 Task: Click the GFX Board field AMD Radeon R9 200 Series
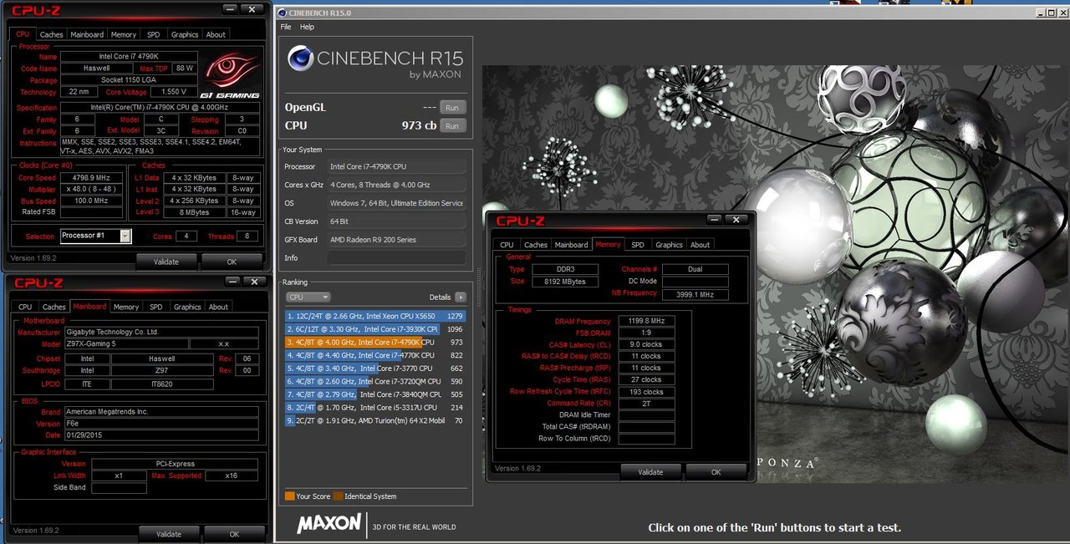coord(397,240)
